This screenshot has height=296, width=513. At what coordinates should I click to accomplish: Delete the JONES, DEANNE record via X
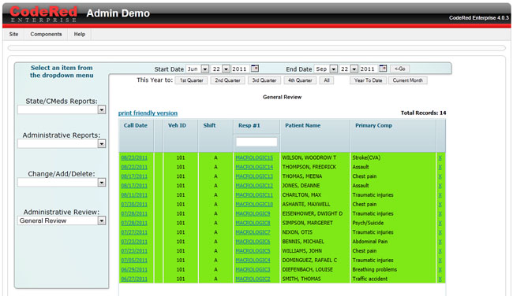(x=440, y=186)
